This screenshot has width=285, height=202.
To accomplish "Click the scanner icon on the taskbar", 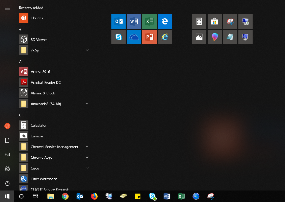I will (123, 196).
